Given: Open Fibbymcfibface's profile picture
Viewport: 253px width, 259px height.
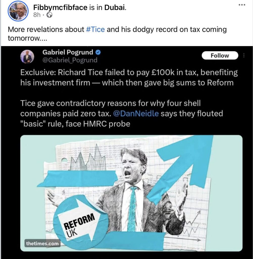Looking at the screenshot, I should coord(18,11).
